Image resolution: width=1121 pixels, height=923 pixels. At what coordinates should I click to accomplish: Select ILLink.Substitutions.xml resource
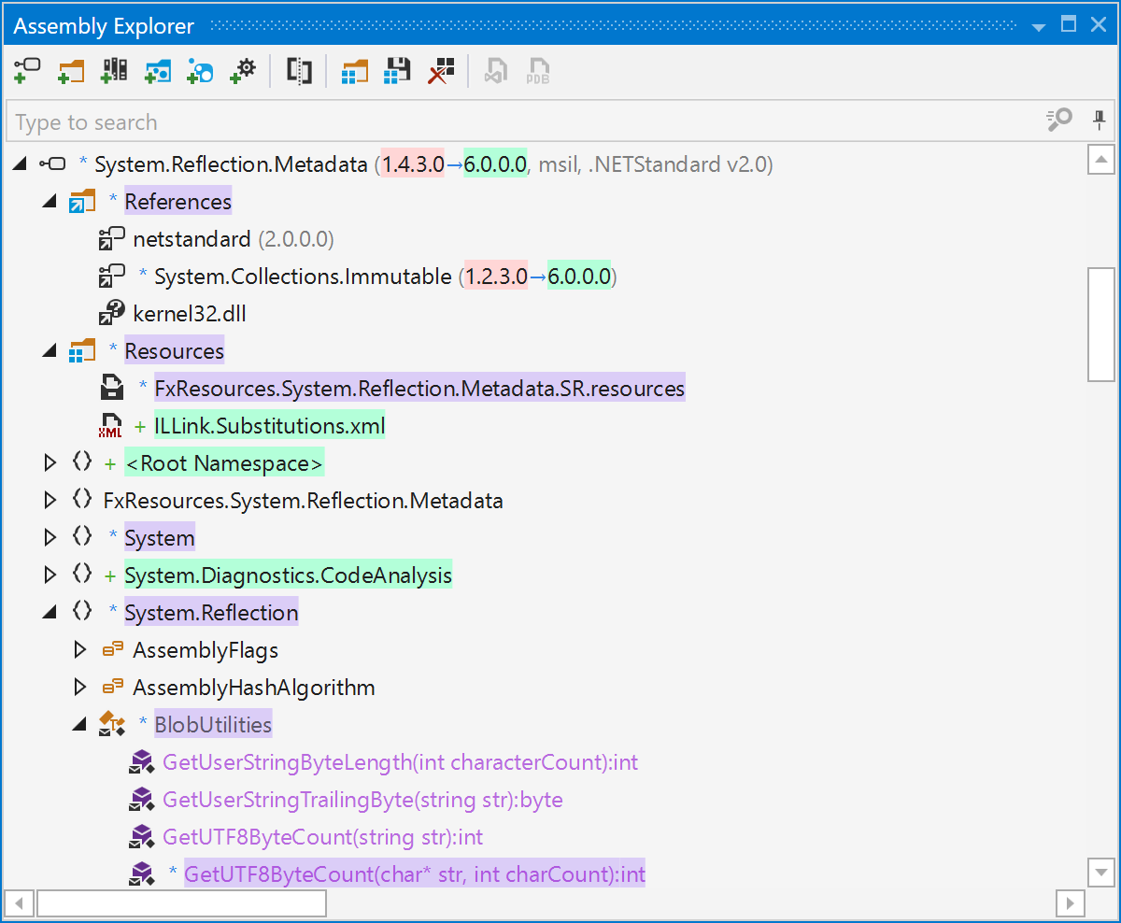(x=270, y=426)
